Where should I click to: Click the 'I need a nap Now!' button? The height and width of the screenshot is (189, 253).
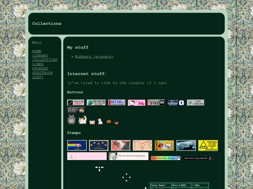click(x=76, y=103)
